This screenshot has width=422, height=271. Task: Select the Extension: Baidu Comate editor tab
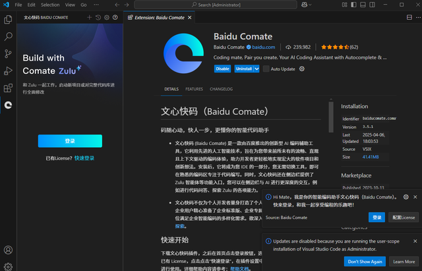click(159, 18)
